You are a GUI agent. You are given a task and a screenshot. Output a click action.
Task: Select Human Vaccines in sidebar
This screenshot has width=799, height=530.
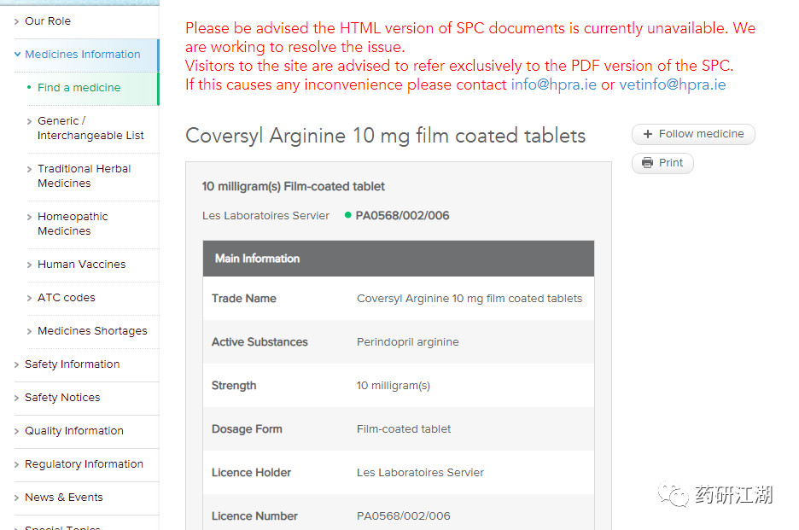[x=81, y=265]
